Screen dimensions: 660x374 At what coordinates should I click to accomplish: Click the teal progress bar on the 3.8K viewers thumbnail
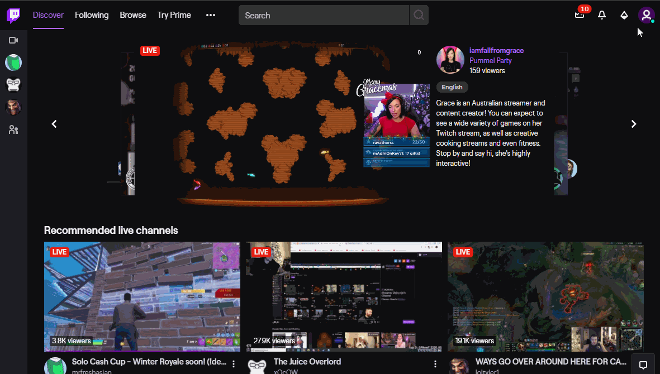click(98, 341)
